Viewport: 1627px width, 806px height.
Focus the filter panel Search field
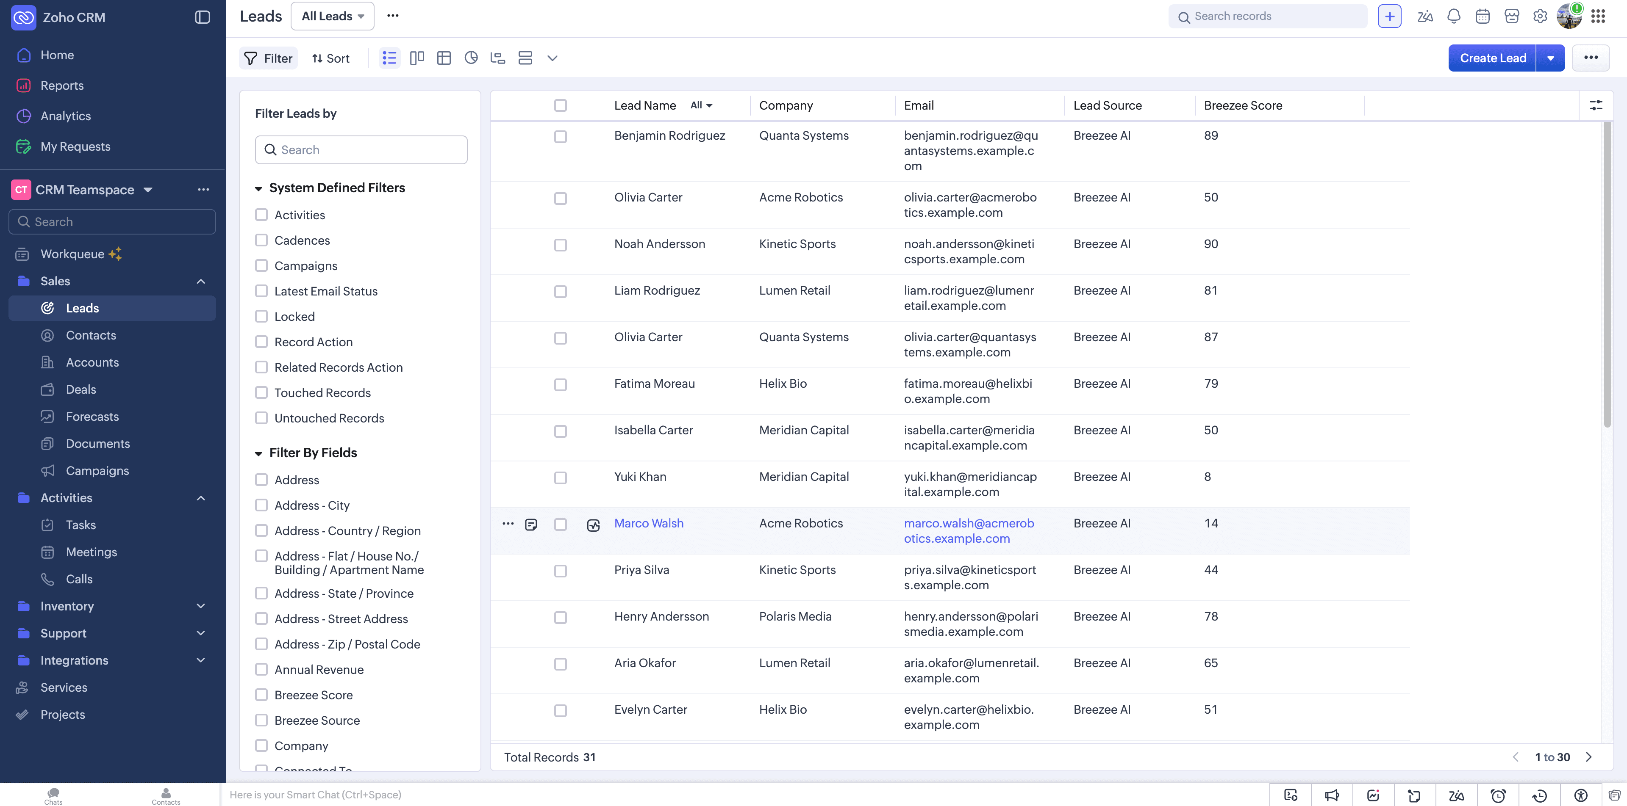(x=361, y=149)
